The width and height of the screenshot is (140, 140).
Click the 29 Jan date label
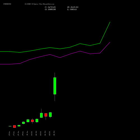pos(23,133)
